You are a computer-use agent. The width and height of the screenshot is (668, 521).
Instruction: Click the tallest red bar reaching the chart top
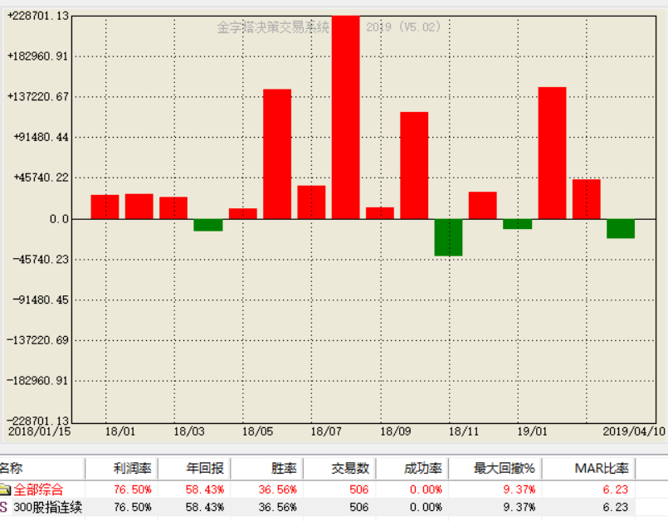click(345, 117)
